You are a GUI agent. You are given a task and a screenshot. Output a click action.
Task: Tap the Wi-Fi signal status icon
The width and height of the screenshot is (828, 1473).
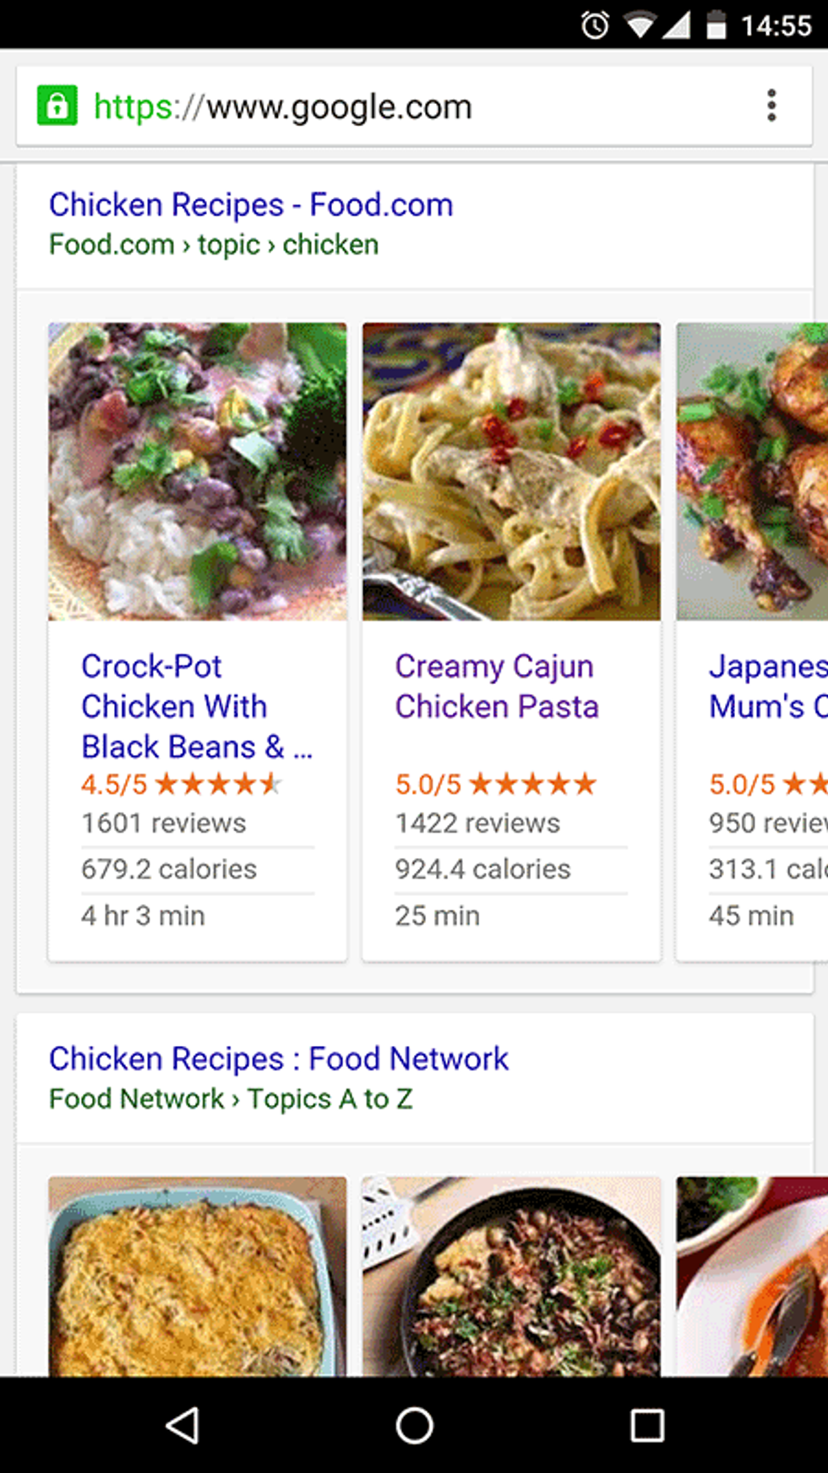click(x=641, y=25)
